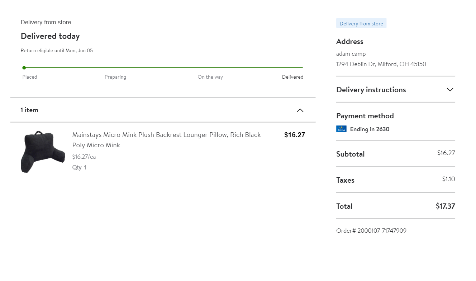Click the order number text

click(371, 231)
